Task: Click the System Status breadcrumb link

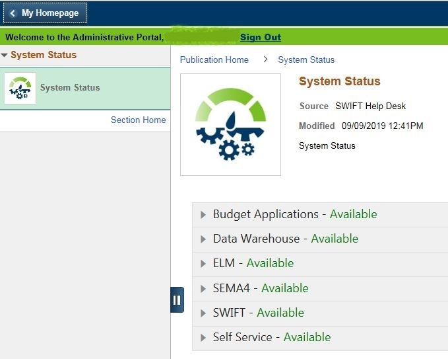Action: click(x=306, y=60)
